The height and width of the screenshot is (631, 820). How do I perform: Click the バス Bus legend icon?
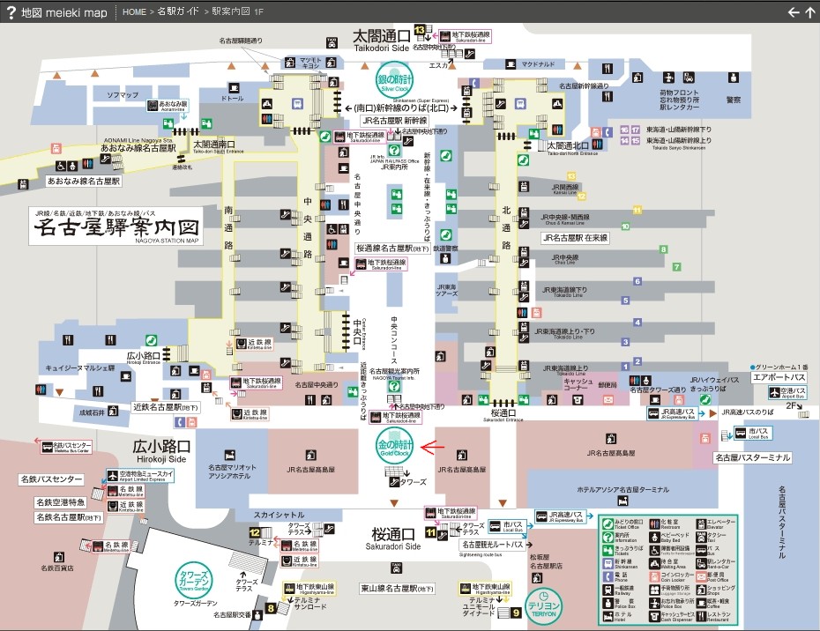click(x=701, y=550)
